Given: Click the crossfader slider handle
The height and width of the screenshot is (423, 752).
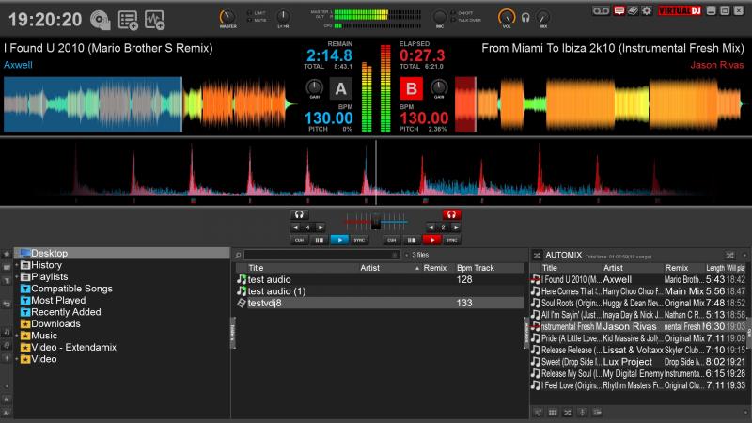Looking at the screenshot, I should (x=376, y=222).
